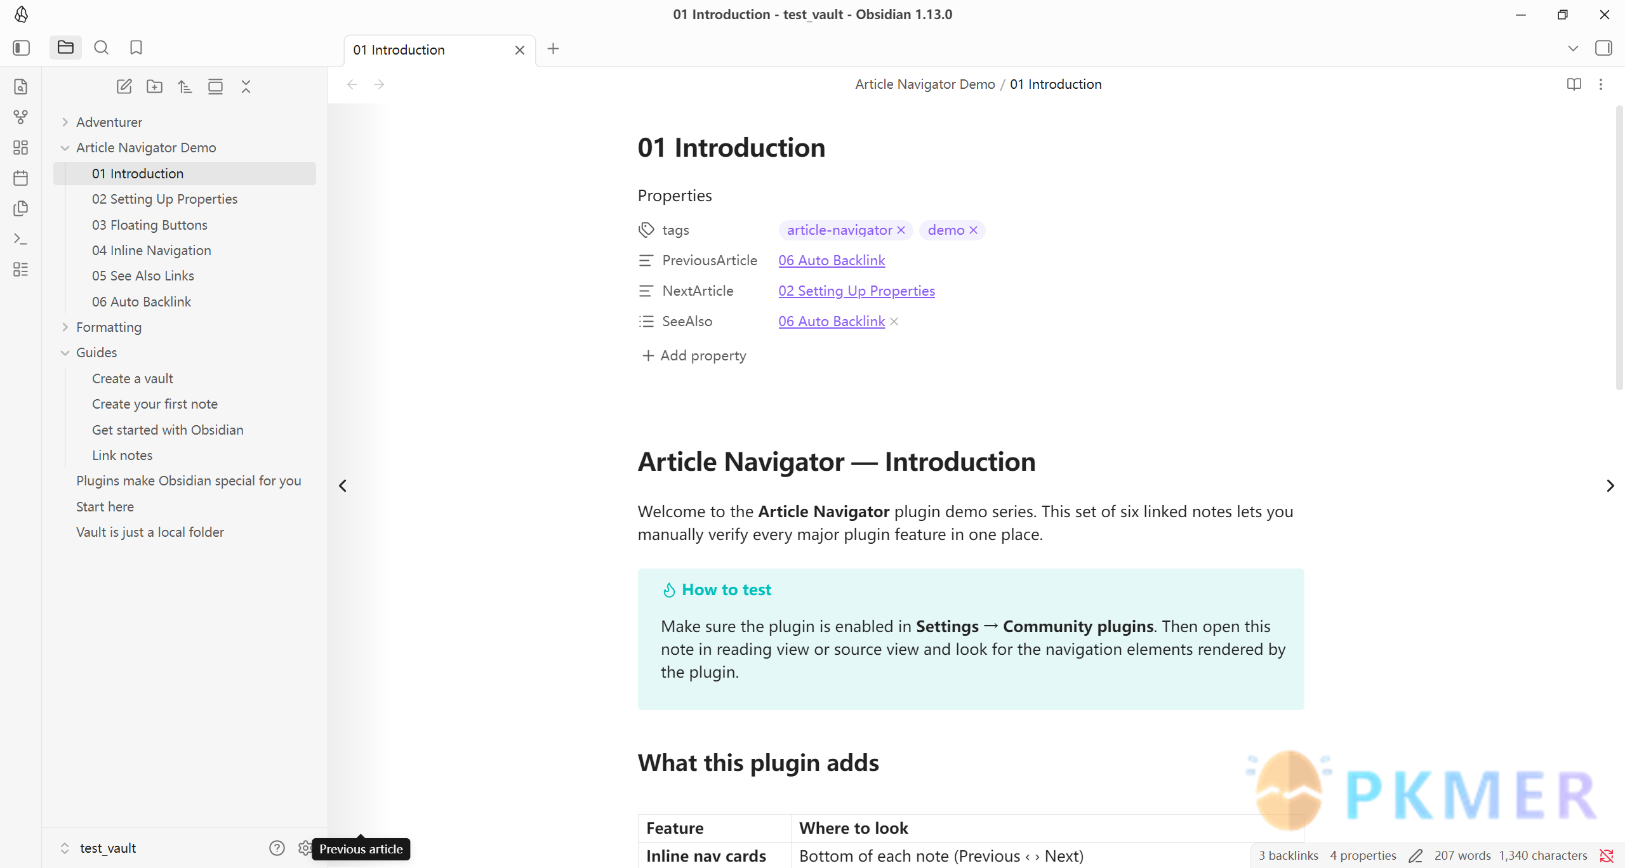This screenshot has width=1625, height=868.
Task: Collapse the Article Navigator Demo folder
Action: [65, 148]
